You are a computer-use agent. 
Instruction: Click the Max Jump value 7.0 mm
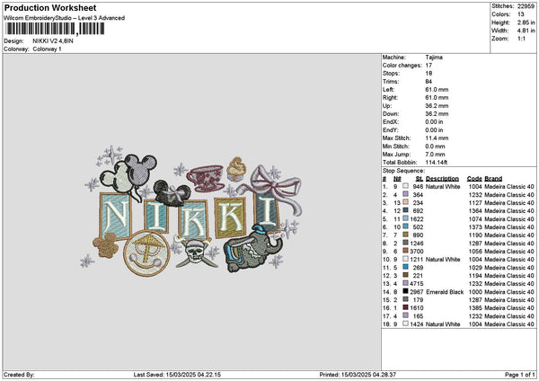(435, 155)
